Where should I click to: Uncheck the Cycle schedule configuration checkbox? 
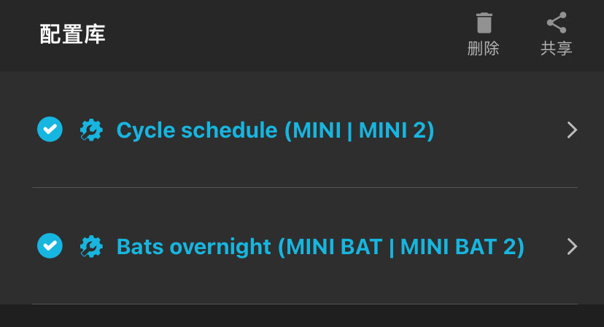click(x=50, y=130)
